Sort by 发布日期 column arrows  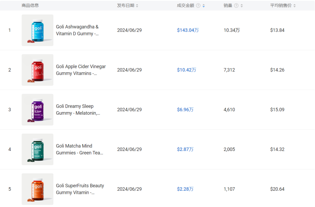(x=137, y=6)
